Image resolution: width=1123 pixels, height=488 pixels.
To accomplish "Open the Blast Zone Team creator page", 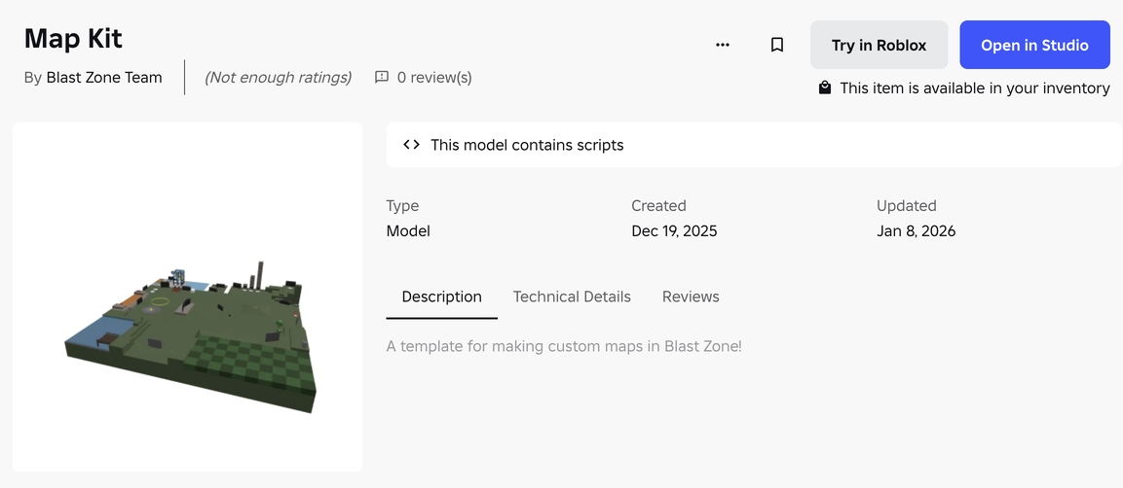I will [x=104, y=78].
